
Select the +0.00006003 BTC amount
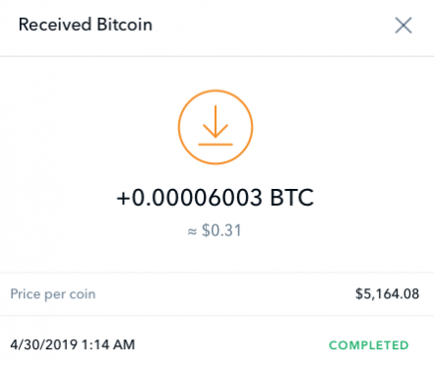point(216,198)
